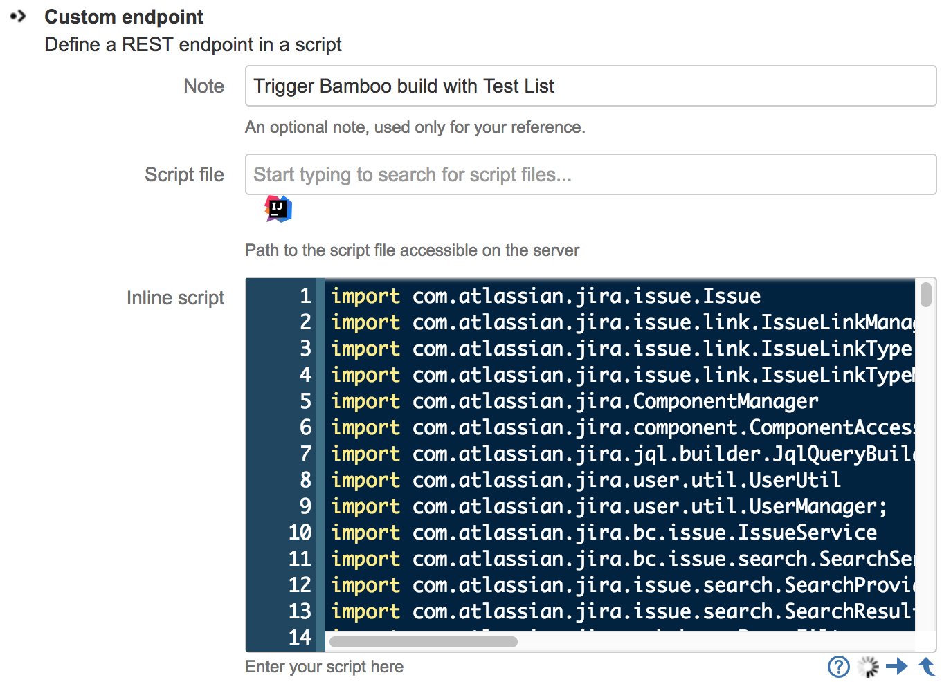Click code line 1 importing issue.Issue
The height and width of the screenshot is (682, 951).
click(x=545, y=296)
